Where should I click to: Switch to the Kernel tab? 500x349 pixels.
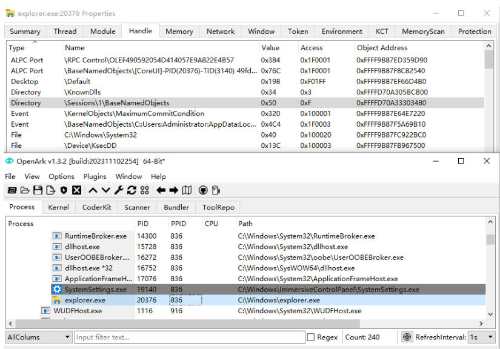[58, 207]
